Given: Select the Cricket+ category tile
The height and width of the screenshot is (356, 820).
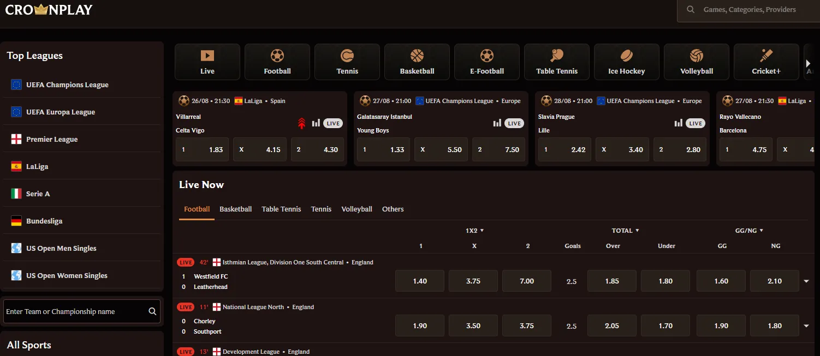Looking at the screenshot, I should [x=766, y=62].
